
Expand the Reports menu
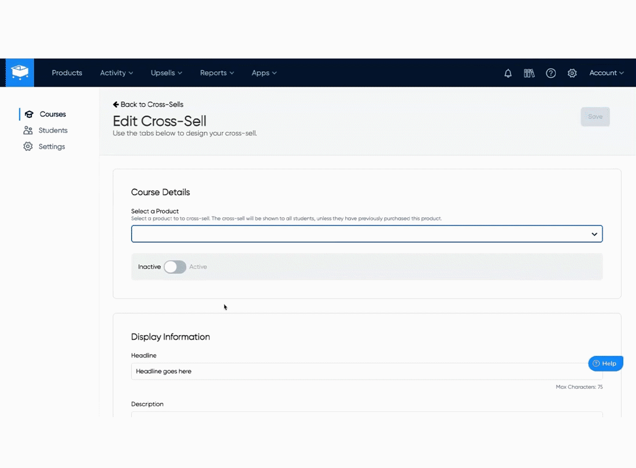tap(217, 73)
